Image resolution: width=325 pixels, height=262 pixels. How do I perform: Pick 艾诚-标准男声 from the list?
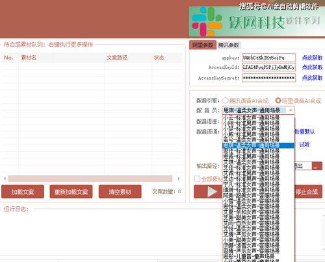pos(258,173)
